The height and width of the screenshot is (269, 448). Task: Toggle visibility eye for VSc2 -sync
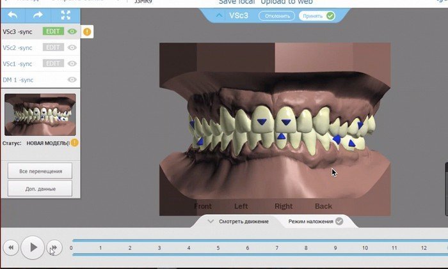coord(72,47)
